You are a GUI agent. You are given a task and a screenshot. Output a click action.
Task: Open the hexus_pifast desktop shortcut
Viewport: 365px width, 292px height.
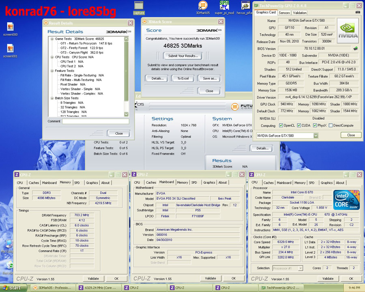pos(245,8)
